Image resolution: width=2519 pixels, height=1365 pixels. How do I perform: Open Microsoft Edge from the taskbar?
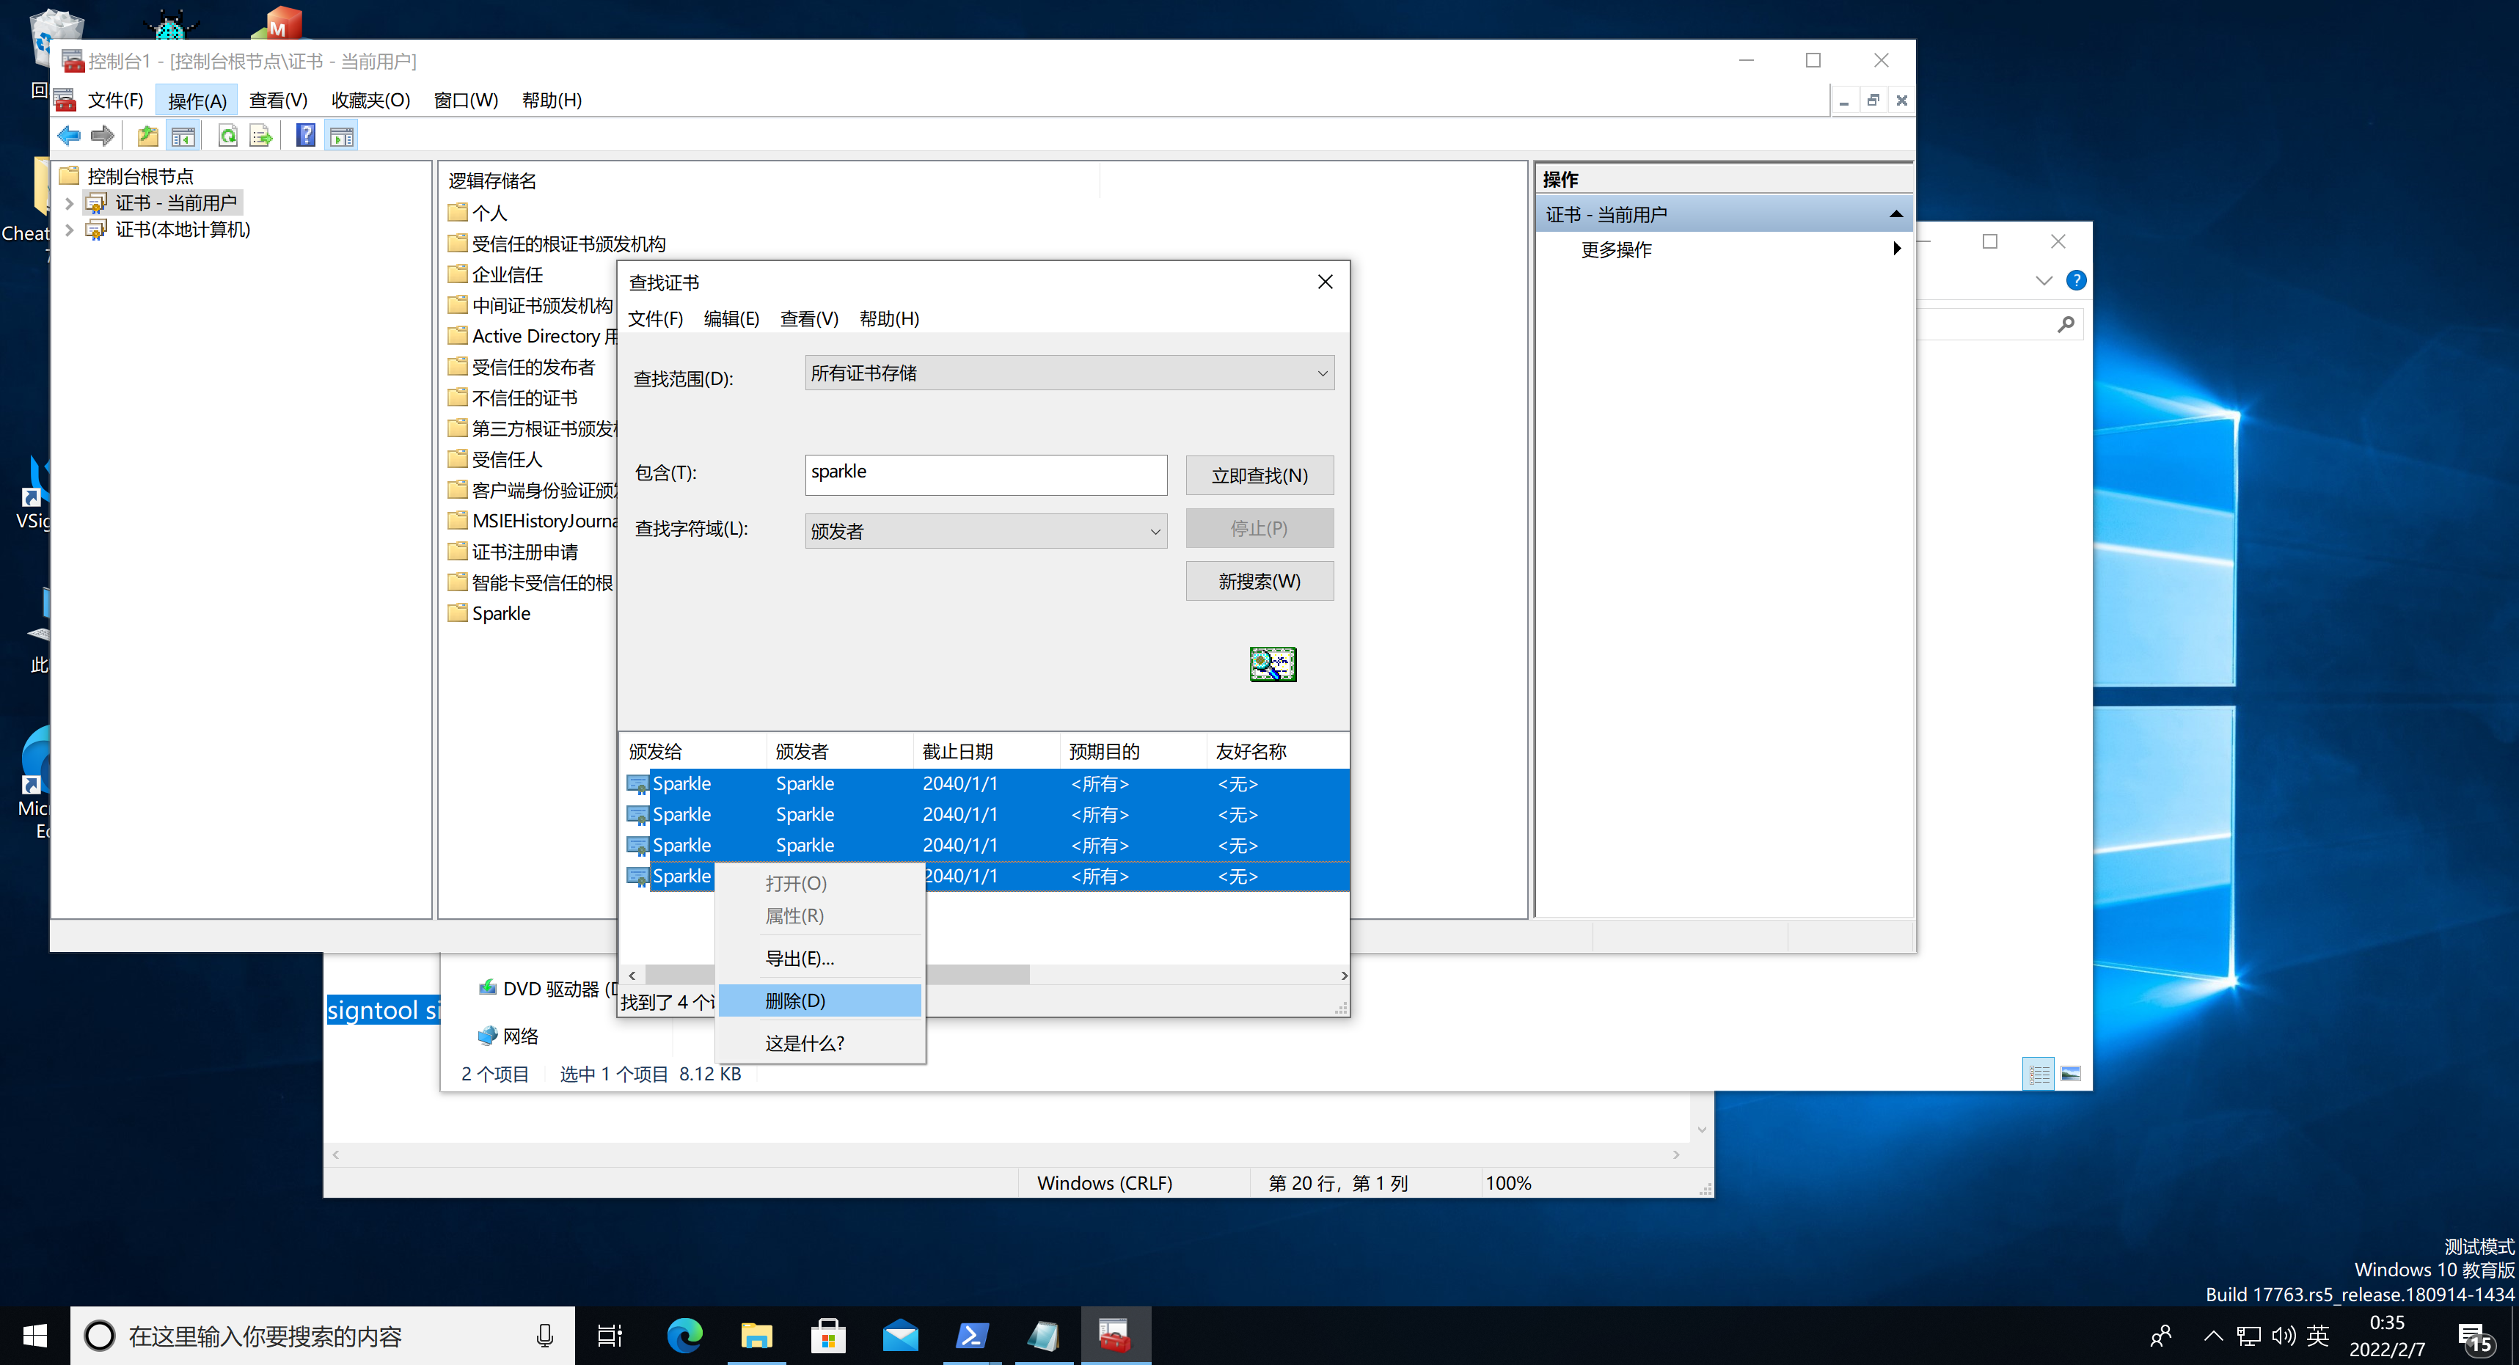684,1335
